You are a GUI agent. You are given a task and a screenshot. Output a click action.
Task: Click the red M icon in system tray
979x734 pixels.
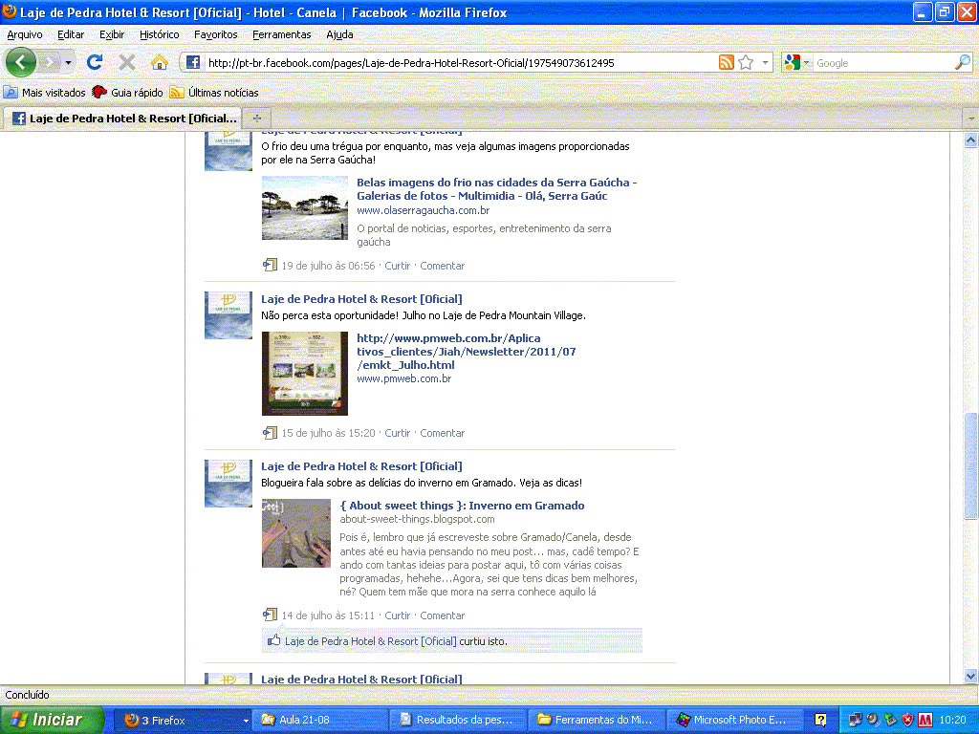click(x=925, y=720)
